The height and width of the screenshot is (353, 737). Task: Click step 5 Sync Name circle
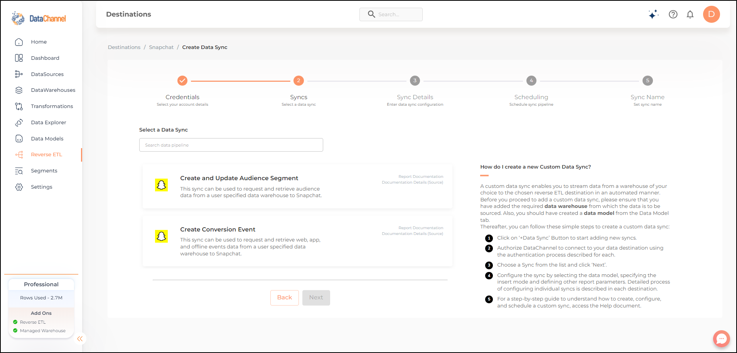648,81
